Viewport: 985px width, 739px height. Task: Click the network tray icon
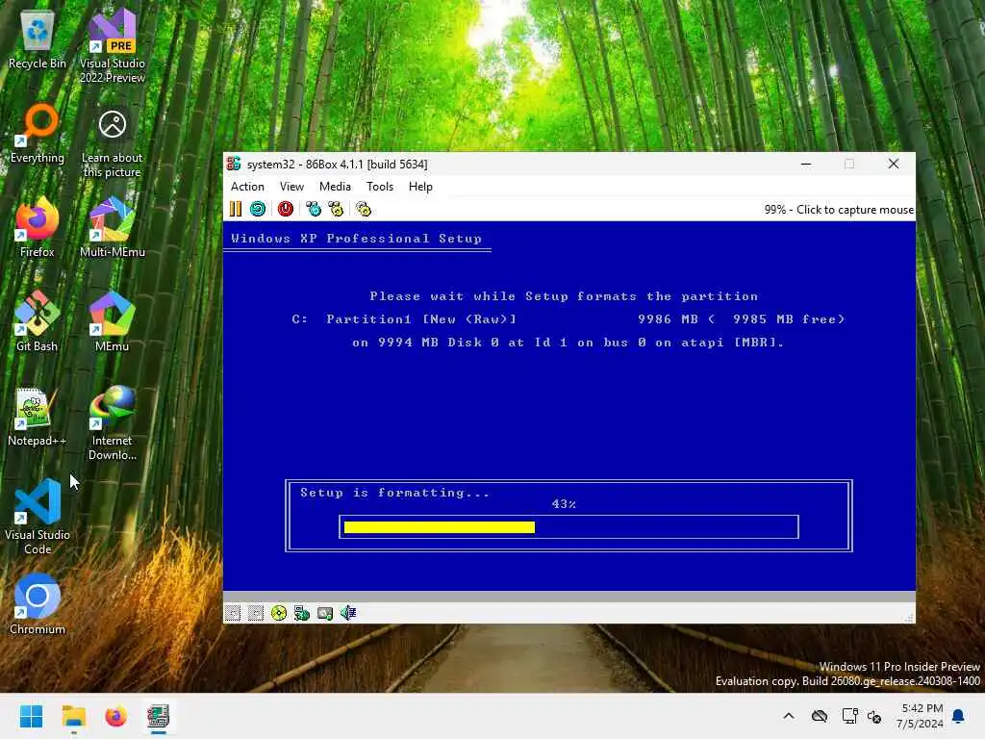(850, 716)
